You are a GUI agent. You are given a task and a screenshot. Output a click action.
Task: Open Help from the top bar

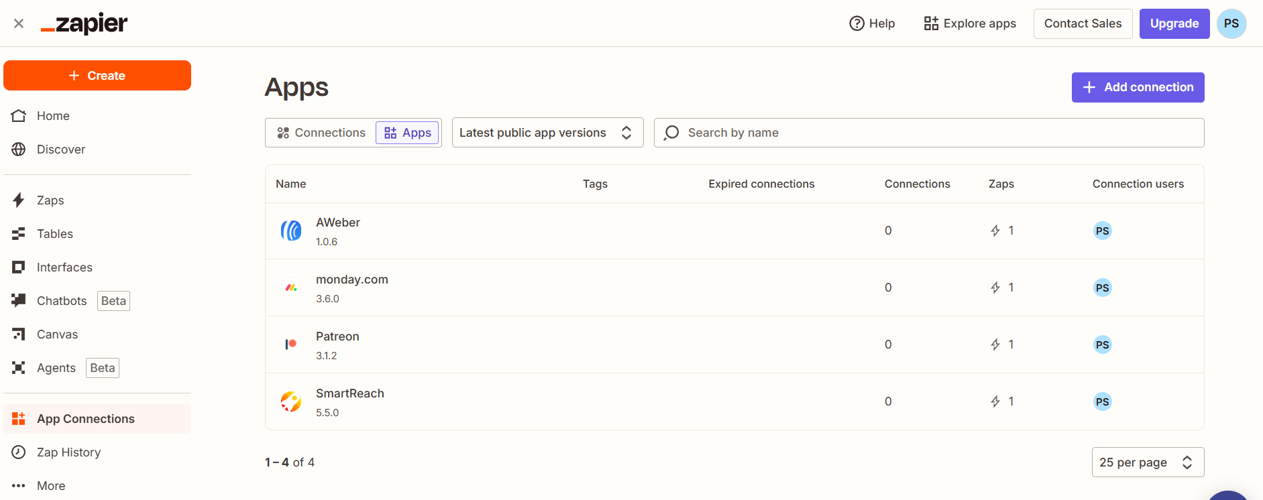tap(872, 23)
